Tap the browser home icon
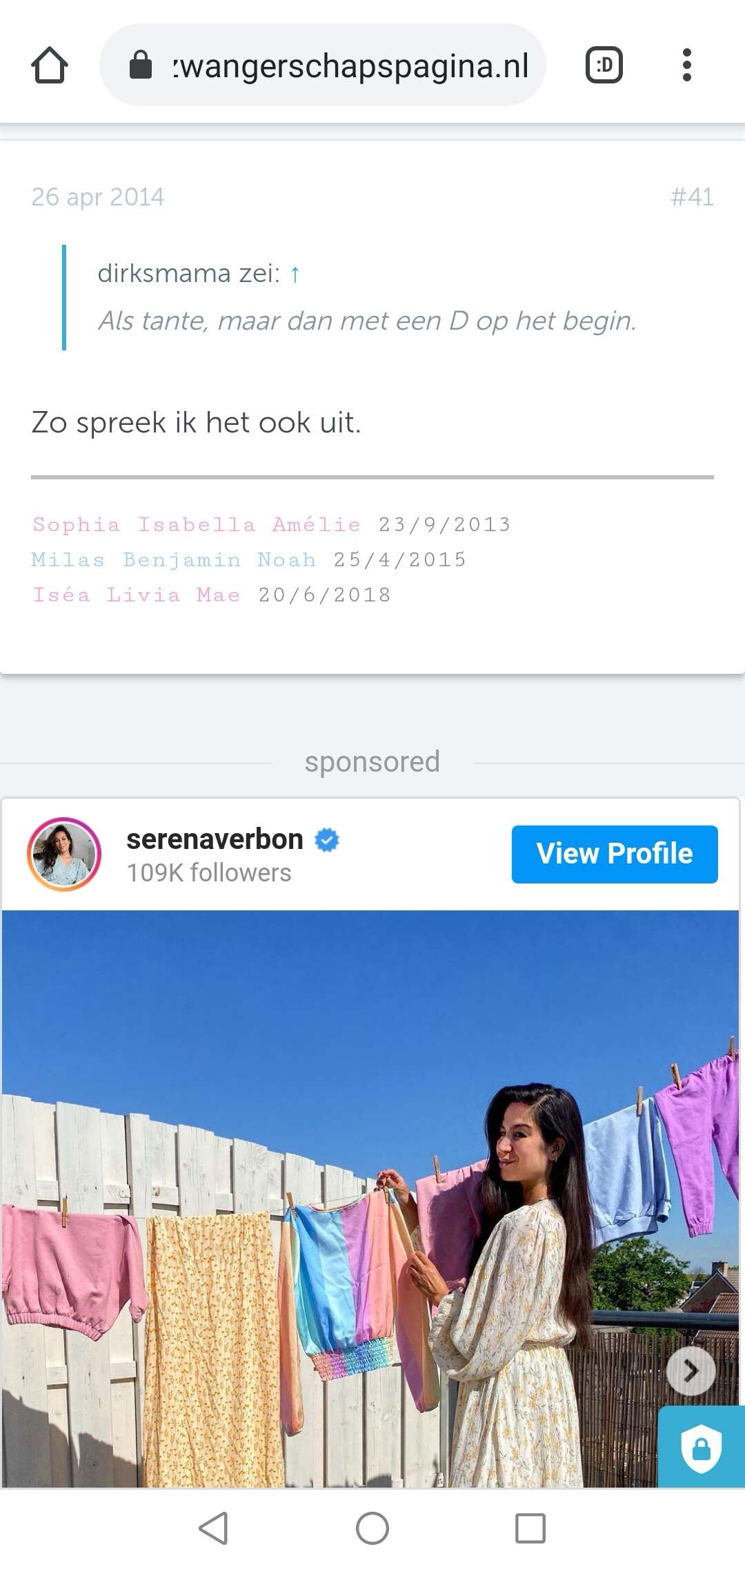The height and width of the screenshot is (1569, 745). pos(50,66)
